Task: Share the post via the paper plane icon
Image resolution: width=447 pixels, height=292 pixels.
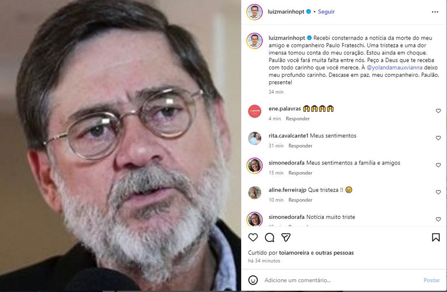Action: pyautogui.click(x=286, y=237)
